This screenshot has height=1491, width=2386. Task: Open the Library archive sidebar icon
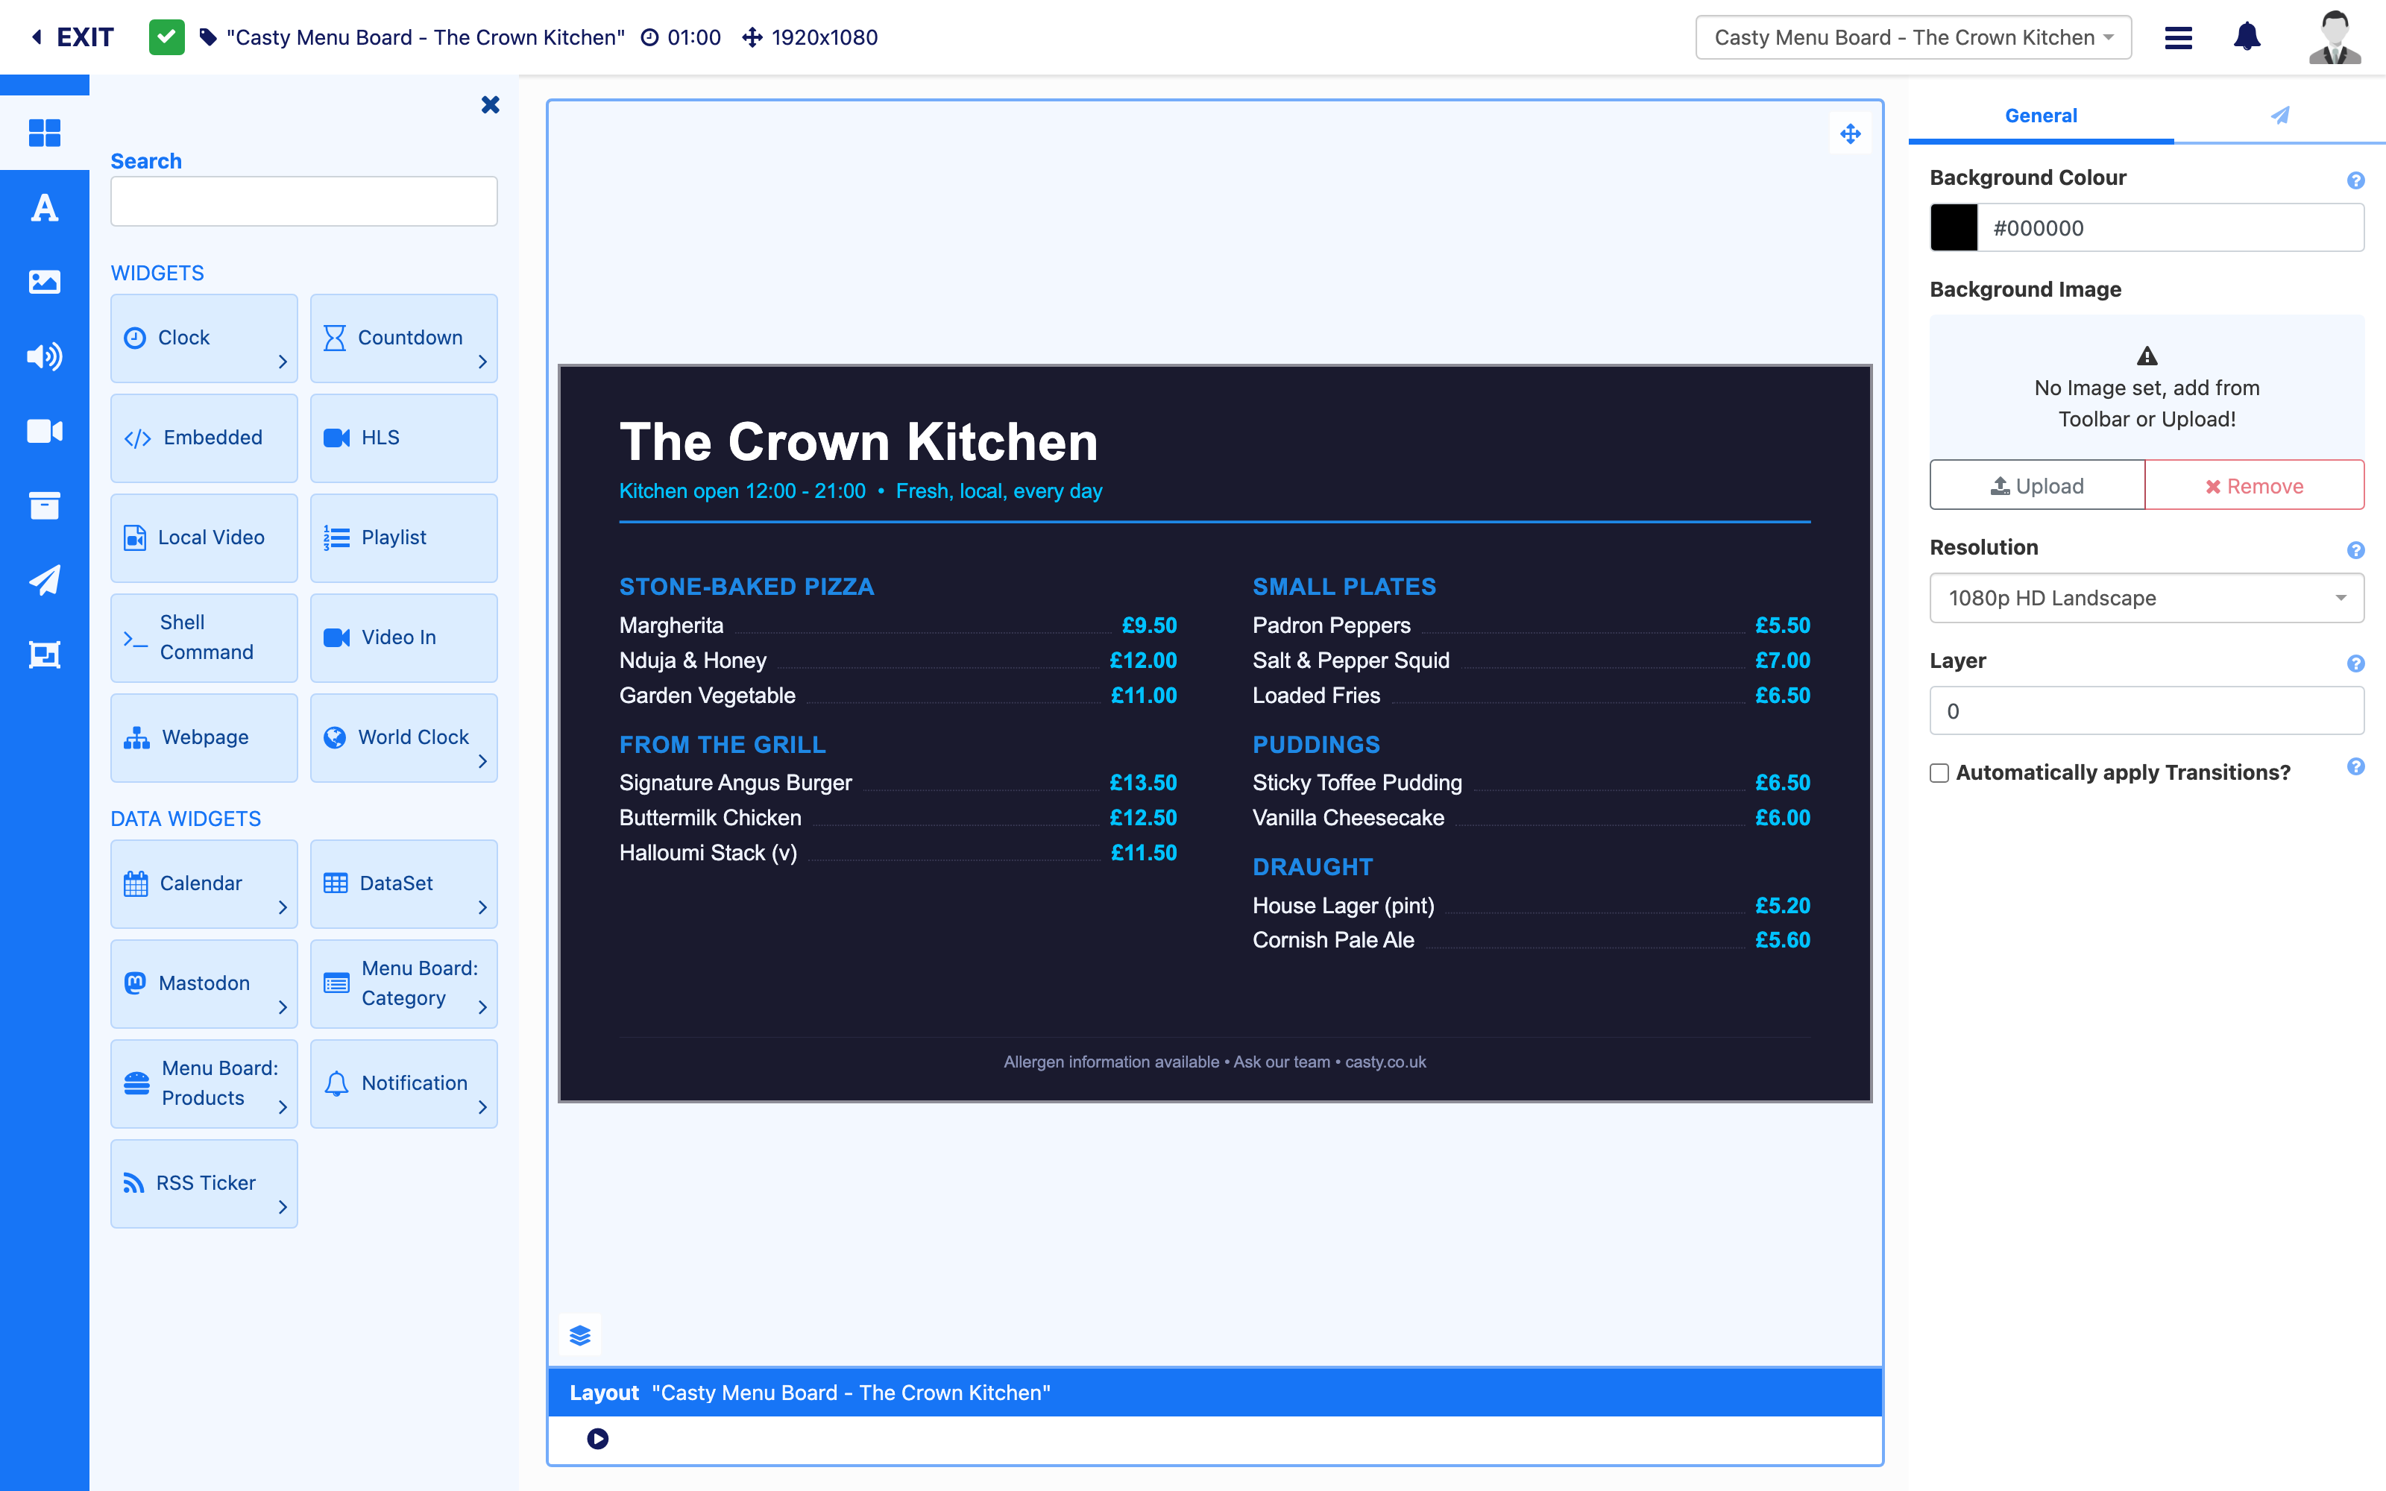[45, 506]
